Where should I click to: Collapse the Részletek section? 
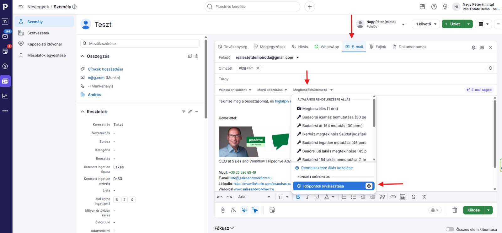pos(83,112)
